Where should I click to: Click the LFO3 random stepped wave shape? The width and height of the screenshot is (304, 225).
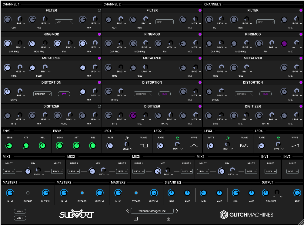point(244,145)
